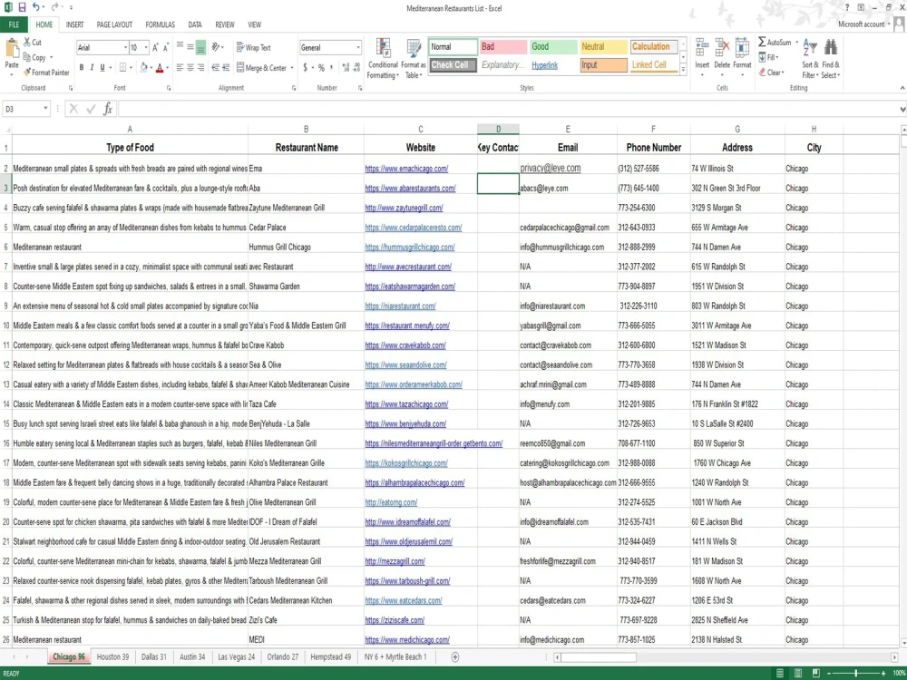The width and height of the screenshot is (907, 680).
Task: Open Format as Table
Action: [x=413, y=60]
